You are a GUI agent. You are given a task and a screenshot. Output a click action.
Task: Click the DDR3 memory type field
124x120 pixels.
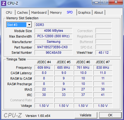(x=73, y=25)
